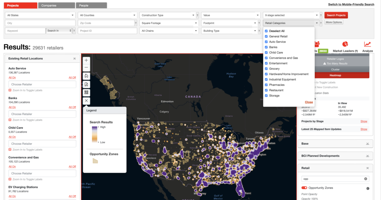Open help for stage selection
Viewport: 381px width, 200px height.
pyautogui.click(x=321, y=15)
